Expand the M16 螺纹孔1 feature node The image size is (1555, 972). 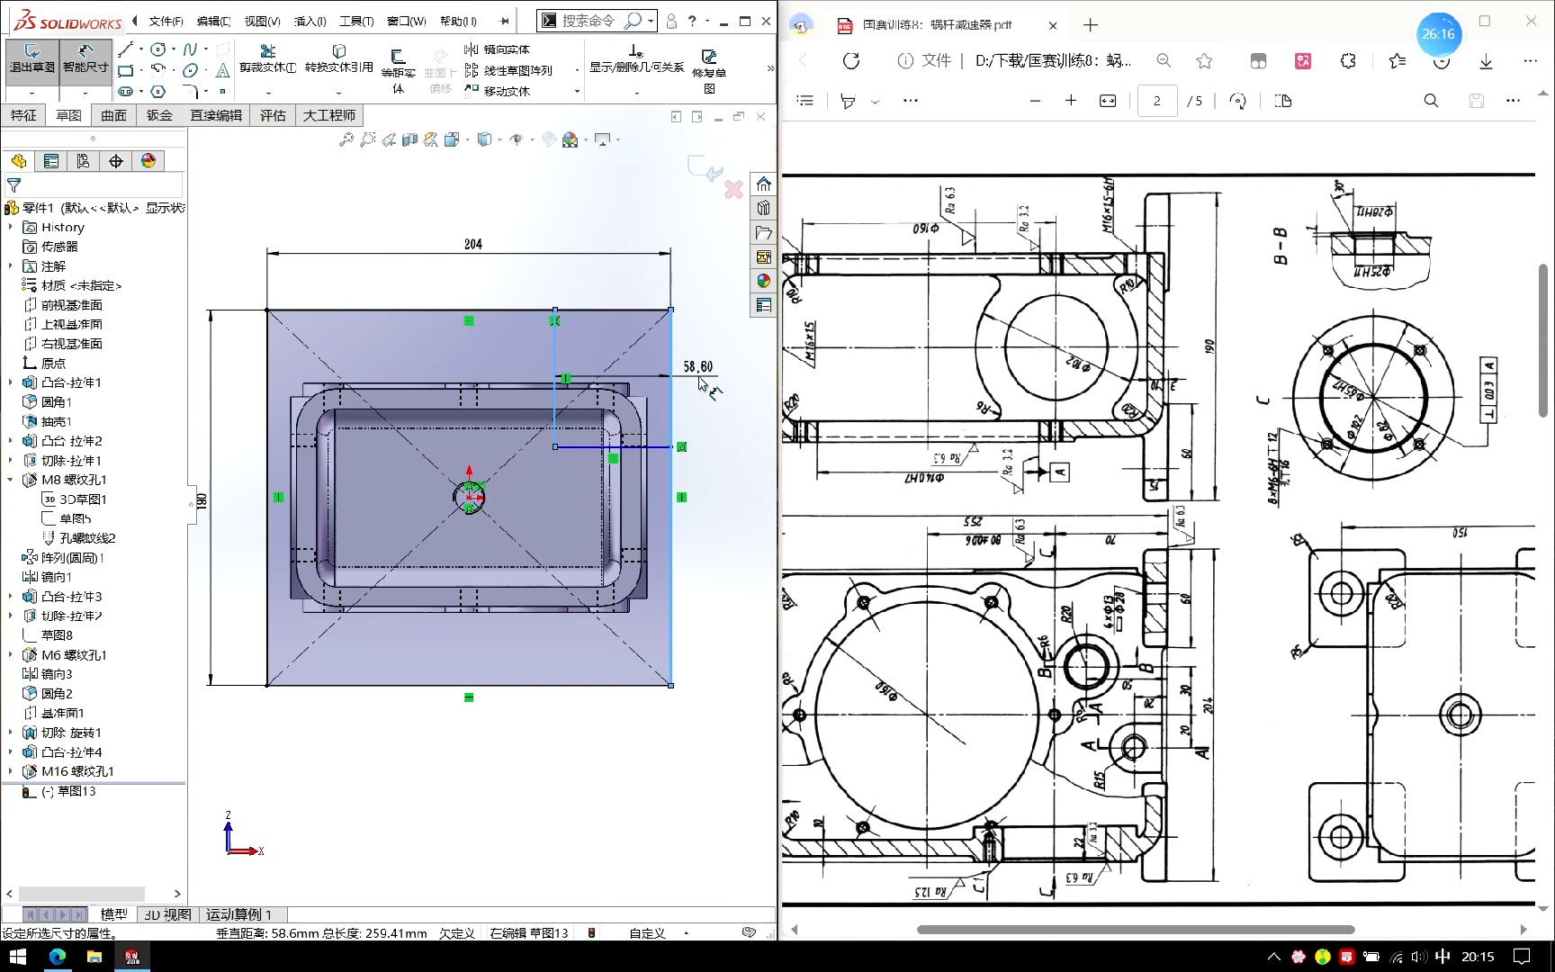[x=11, y=771]
